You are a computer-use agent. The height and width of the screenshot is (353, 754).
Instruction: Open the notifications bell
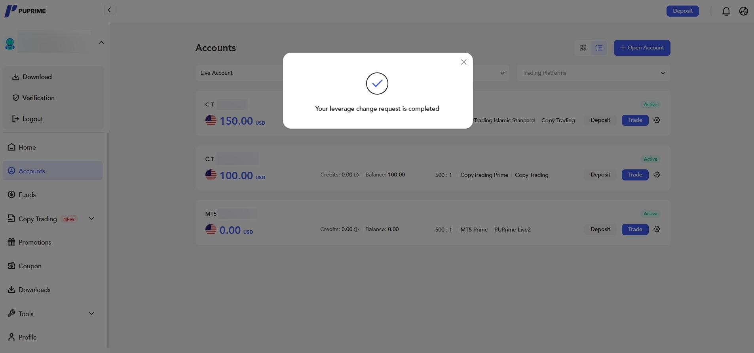(726, 11)
